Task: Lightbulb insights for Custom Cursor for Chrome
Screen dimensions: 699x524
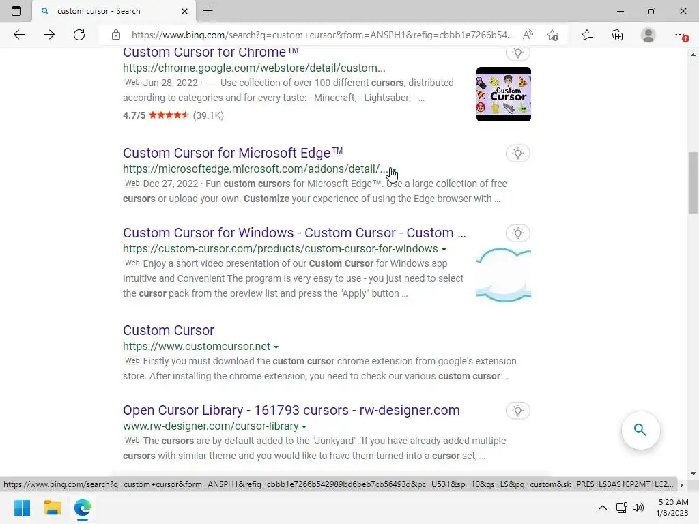Action: tap(518, 53)
